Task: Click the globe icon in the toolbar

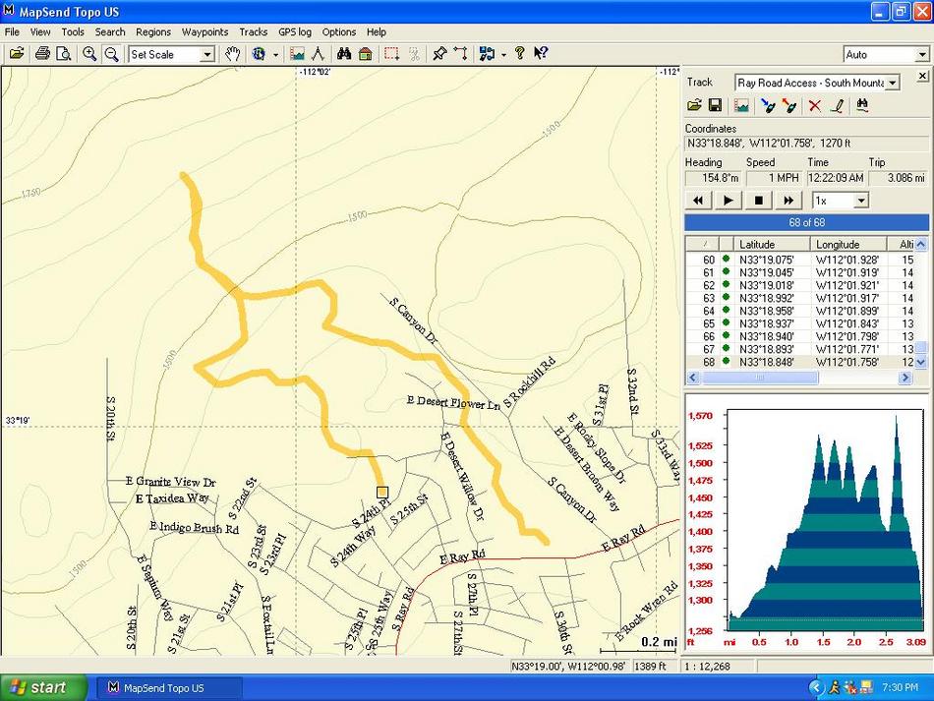Action: click(259, 54)
